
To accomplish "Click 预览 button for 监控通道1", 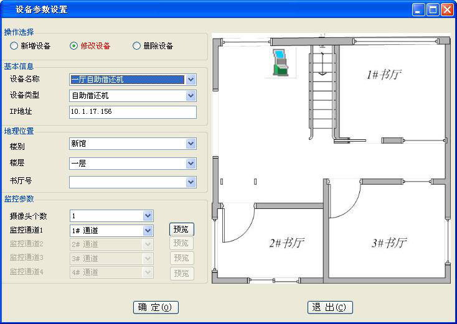I will click(x=182, y=229).
